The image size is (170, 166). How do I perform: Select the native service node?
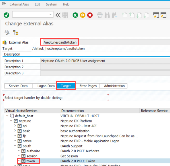27,141
